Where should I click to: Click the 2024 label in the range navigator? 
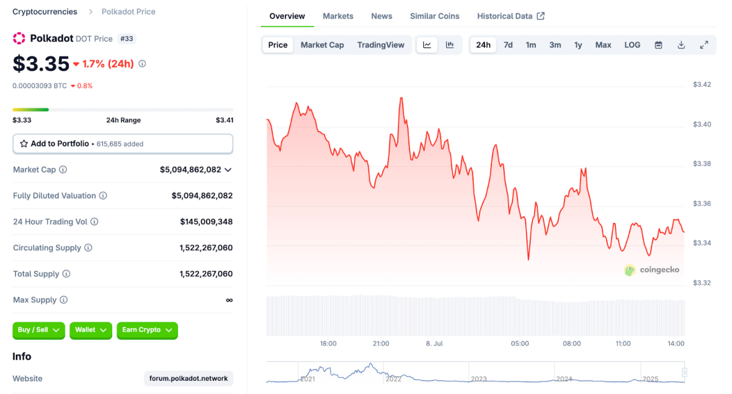564,379
